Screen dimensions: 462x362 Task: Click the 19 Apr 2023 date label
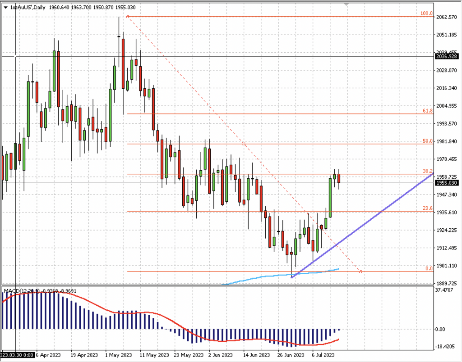click(84, 355)
